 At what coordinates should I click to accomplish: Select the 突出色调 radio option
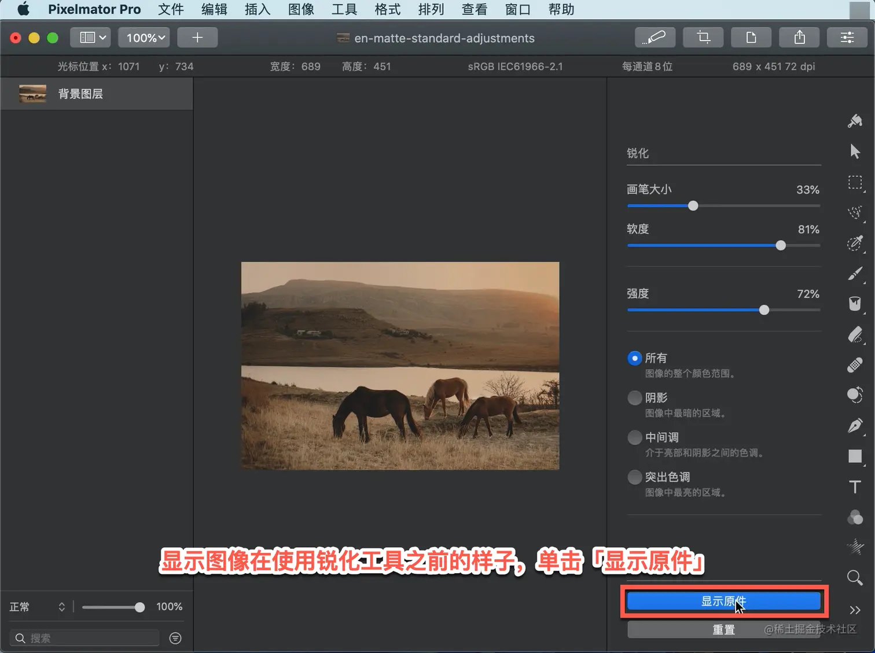tap(634, 477)
